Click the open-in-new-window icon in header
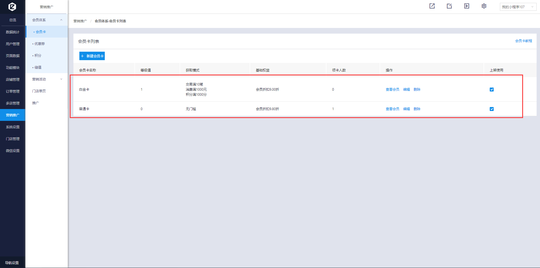This screenshot has height=268, width=540. pos(432,6)
